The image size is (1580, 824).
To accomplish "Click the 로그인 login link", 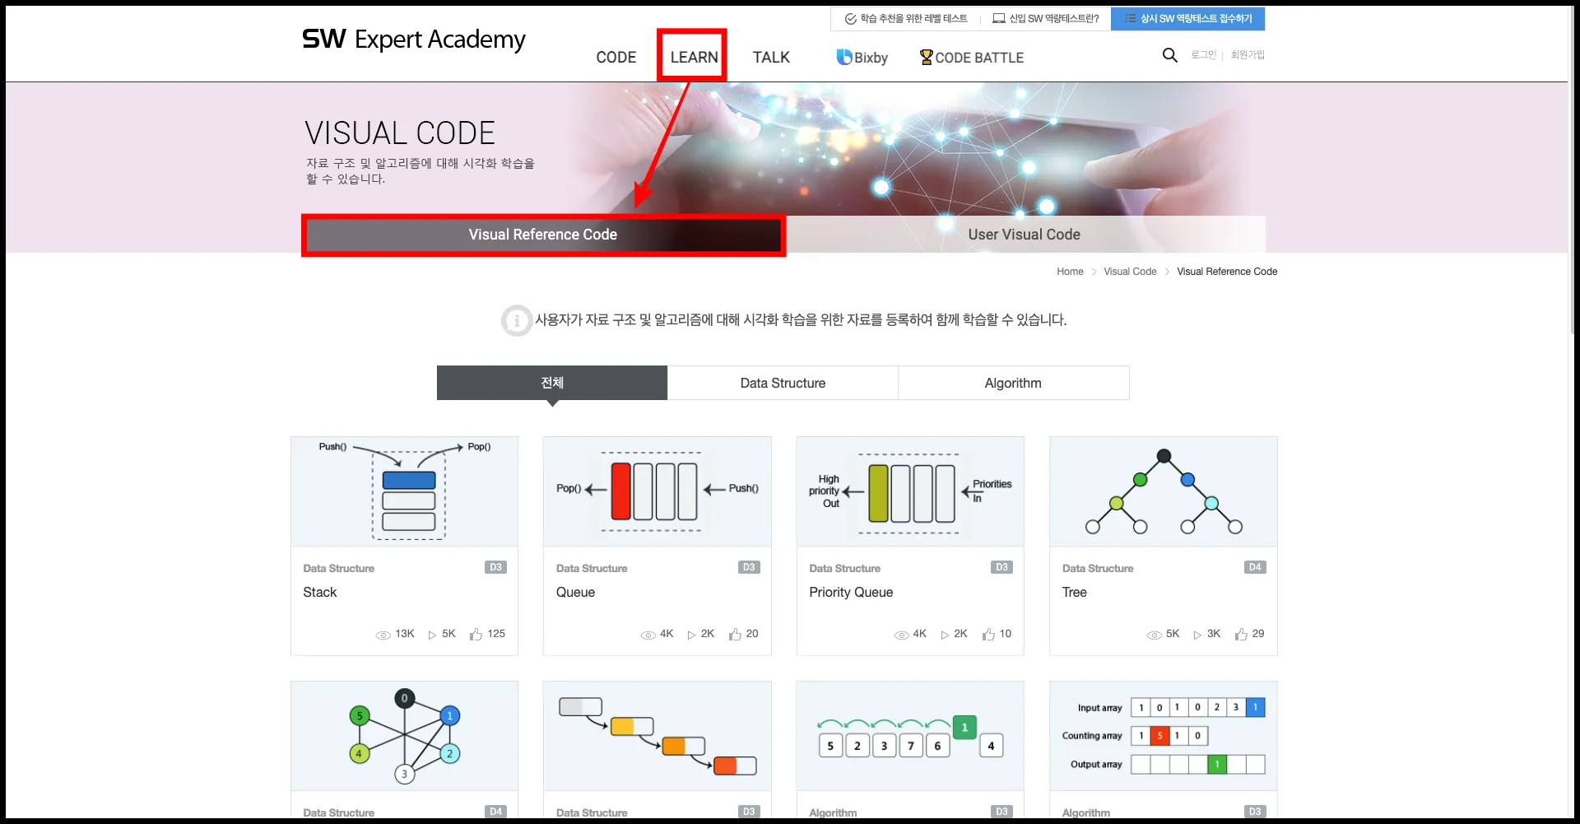I will click(1203, 55).
